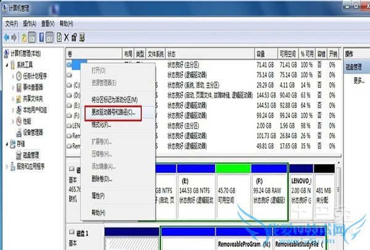
Task: Click 格式化(F)... in the context menu
Action: pyautogui.click(x=101, y=125)
